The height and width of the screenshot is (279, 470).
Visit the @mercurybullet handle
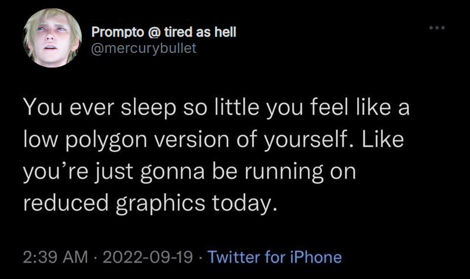(144, 48)
